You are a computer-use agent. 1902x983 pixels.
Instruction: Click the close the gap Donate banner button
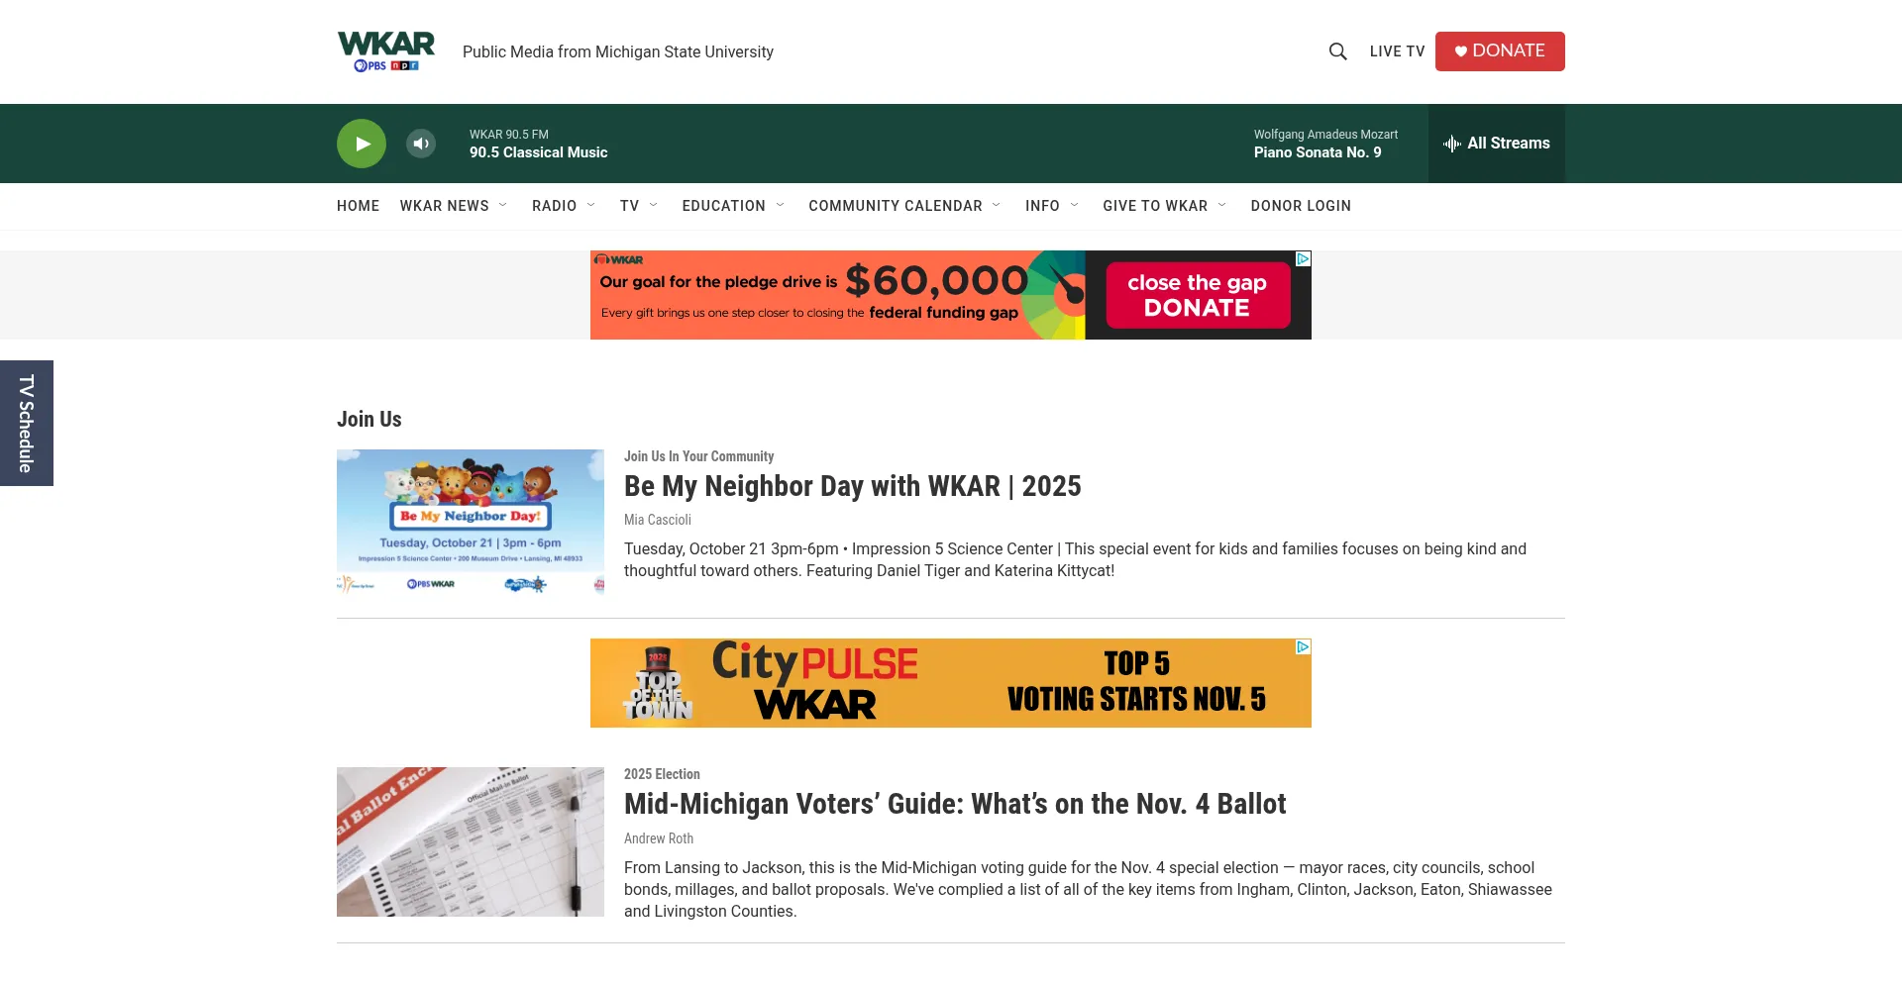click(1197, 295)
